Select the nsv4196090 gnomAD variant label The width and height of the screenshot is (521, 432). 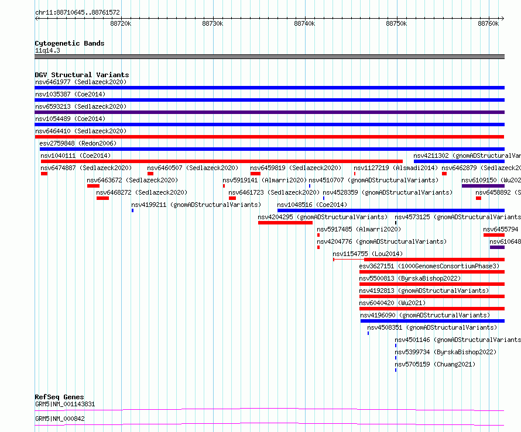coord(426,315)
